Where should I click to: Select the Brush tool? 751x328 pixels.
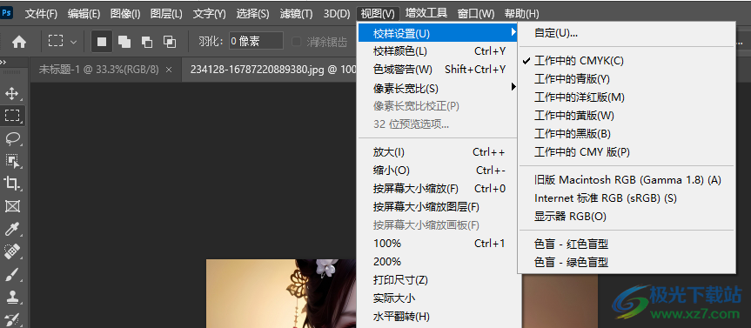pyautogui.click(x=12, y=274)
